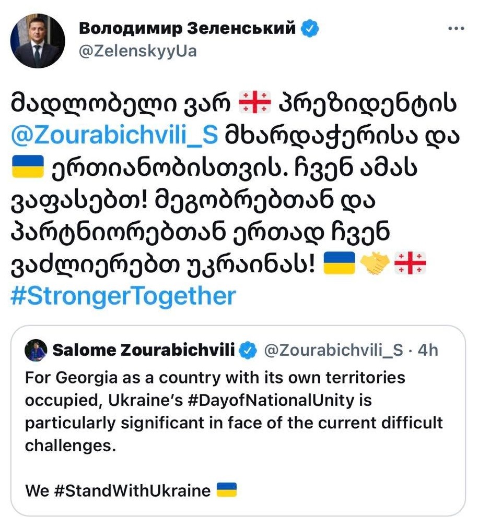Screen dimensions: 478x517
Task: Click the gray @Zourabichvili_S handle in quoted tweet
Action: [333, 351]
